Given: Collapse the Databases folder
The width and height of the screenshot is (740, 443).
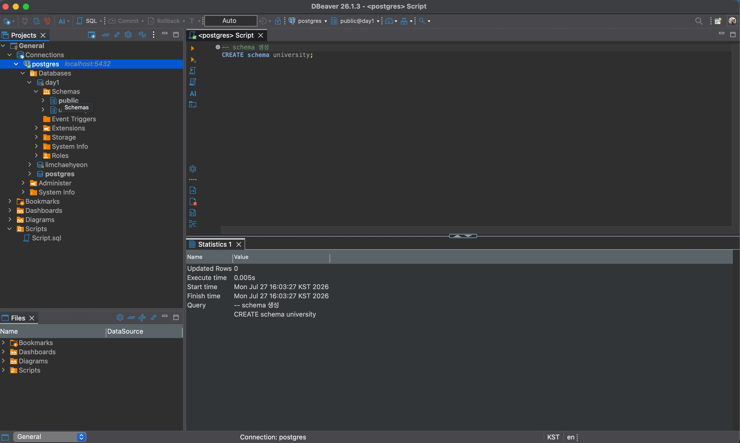Looking at the screenshot, I should pos(23,73).
